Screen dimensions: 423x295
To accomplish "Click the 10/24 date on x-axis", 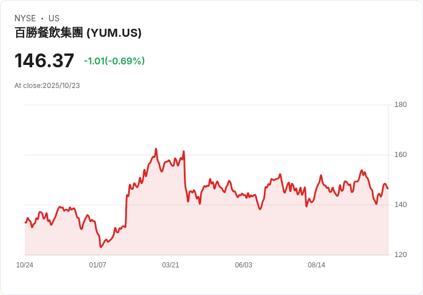I will (25, 265).
